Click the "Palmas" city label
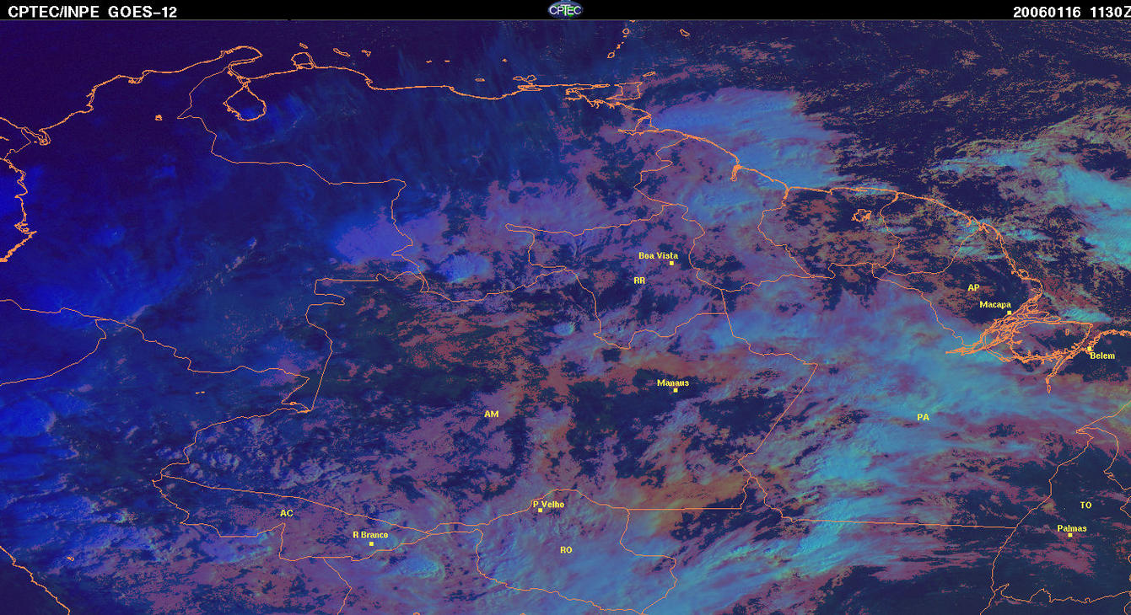The width and height of the screenshot is (1131, 615). tap(1072, 529)
